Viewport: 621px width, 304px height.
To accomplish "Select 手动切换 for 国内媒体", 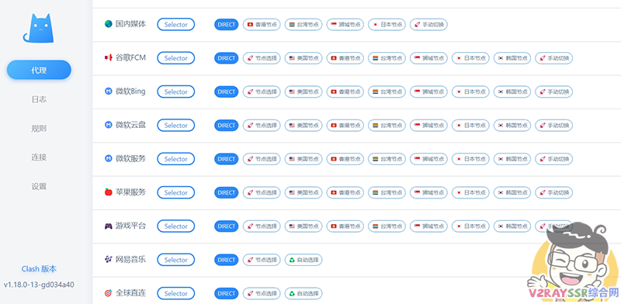I will (429, 25).
